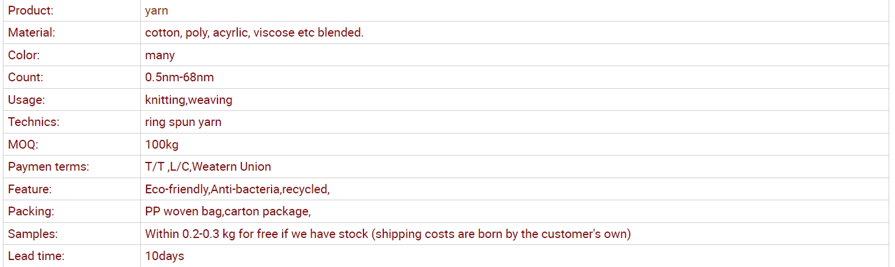The image size is (895, 267).
Task: Click the 'Usage:' row label
Action: (26, 100)
